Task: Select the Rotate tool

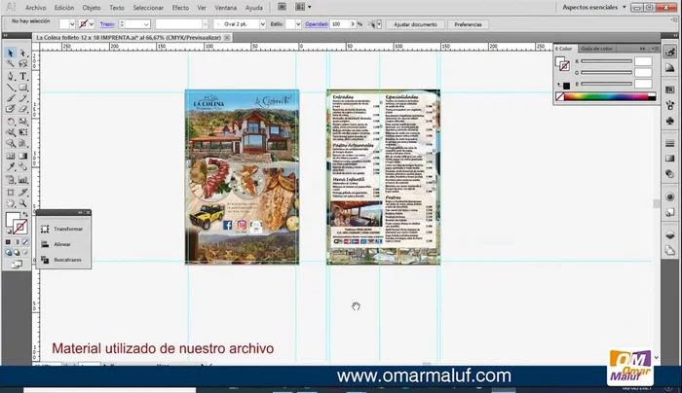Action: point(11,122)
